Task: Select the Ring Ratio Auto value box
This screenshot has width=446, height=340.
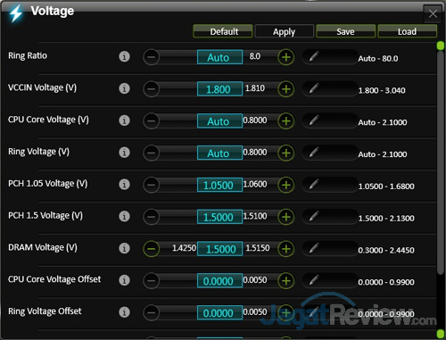Action: pyautogui.click(x=219, y=57)
